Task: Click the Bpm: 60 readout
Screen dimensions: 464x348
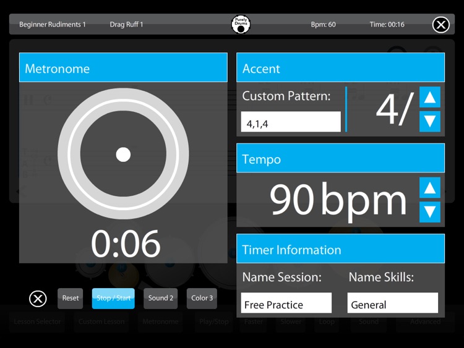Action: (x=323, y=25)
